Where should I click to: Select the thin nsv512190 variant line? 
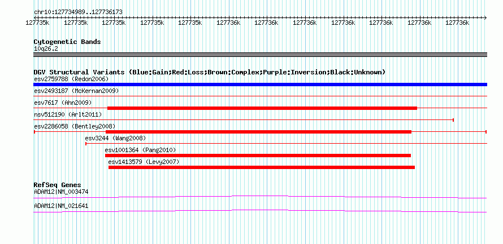pos(244,119)
